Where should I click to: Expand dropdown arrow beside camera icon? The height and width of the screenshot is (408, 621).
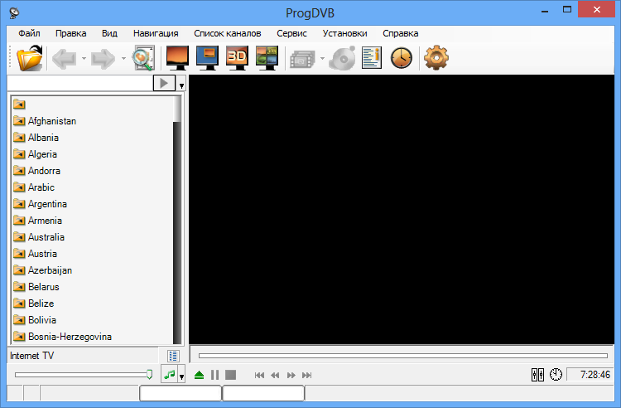point(322,59)
